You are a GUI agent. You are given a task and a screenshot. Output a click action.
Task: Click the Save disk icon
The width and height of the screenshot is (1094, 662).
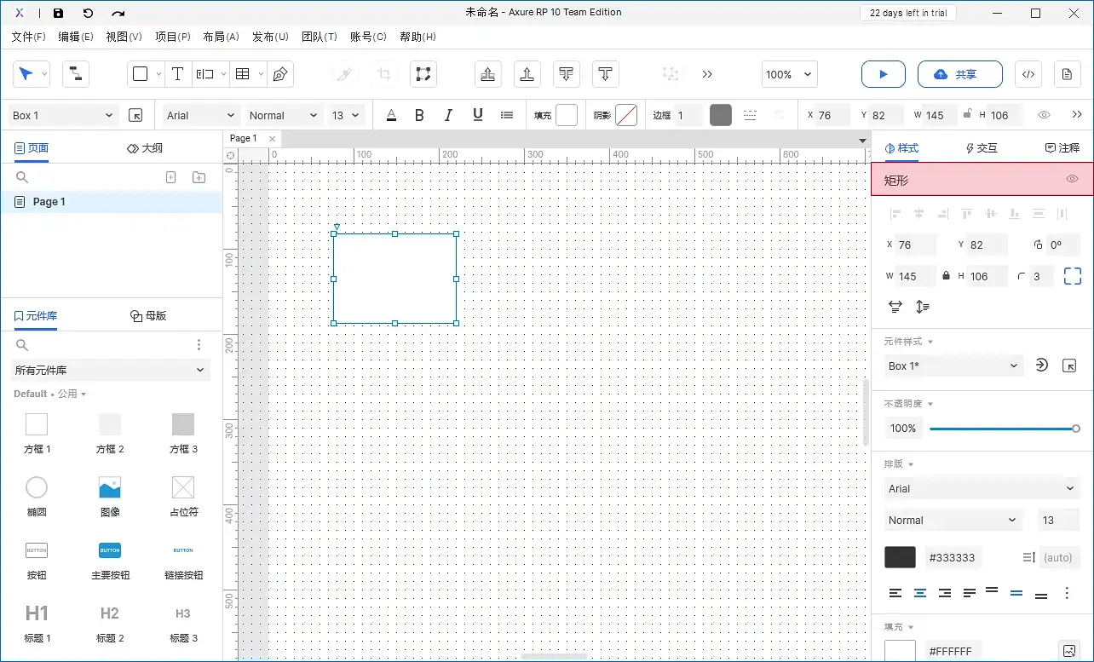coord(58,13)
